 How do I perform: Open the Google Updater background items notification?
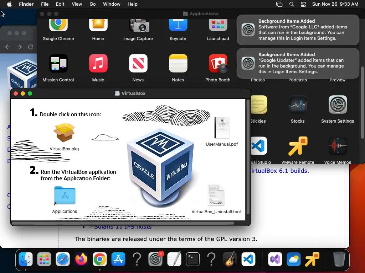298,63
